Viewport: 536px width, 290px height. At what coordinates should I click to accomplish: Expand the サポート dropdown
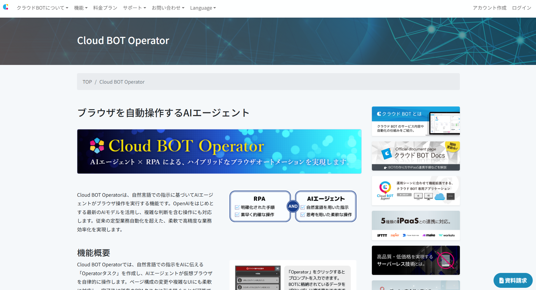click(134, 8)
